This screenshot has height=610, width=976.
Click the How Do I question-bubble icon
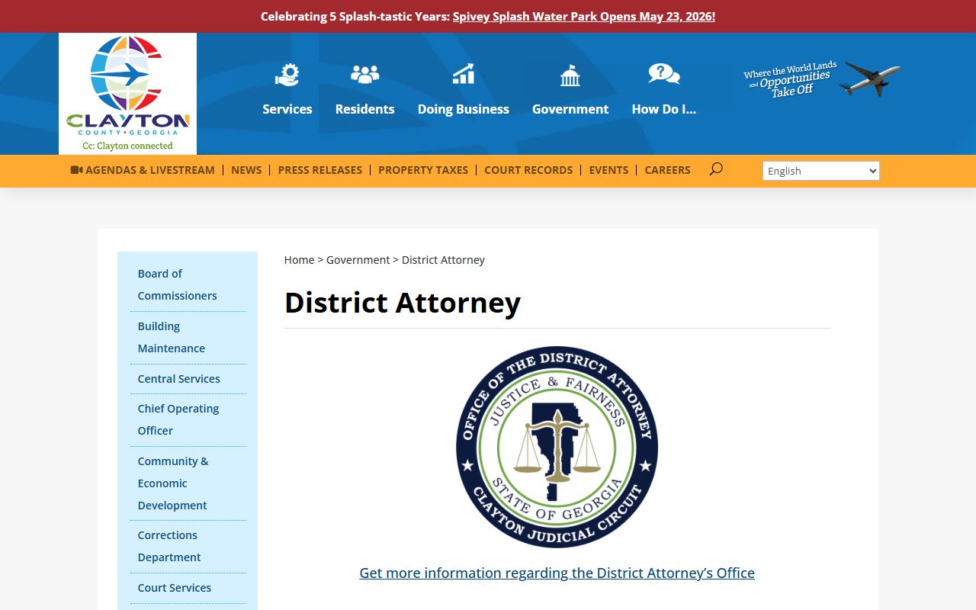[664, 74]
